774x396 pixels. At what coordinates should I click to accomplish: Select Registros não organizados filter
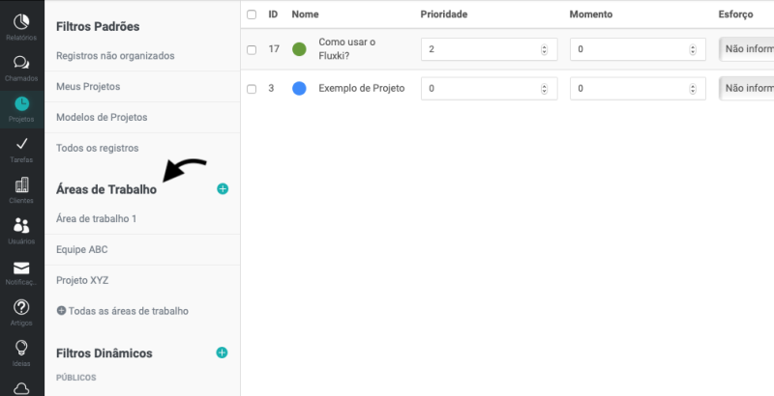[115, 55]
